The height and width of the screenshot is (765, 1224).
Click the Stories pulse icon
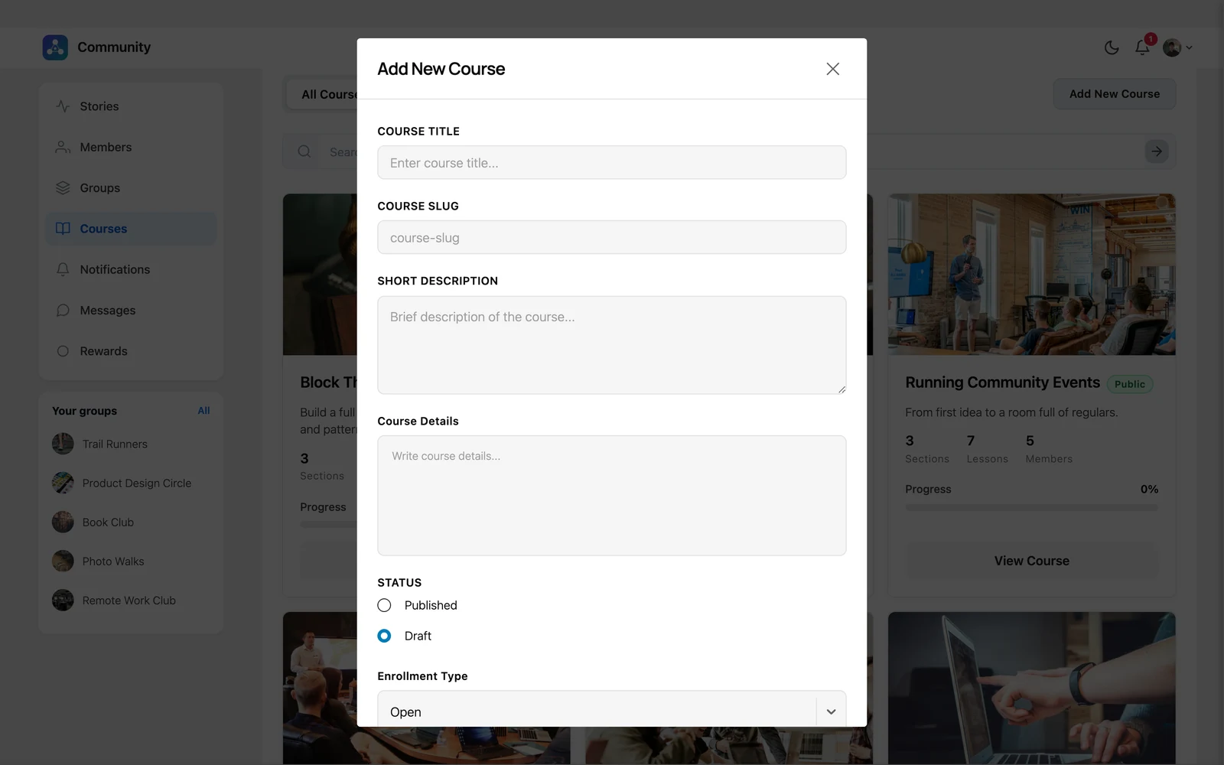point(63,106)
